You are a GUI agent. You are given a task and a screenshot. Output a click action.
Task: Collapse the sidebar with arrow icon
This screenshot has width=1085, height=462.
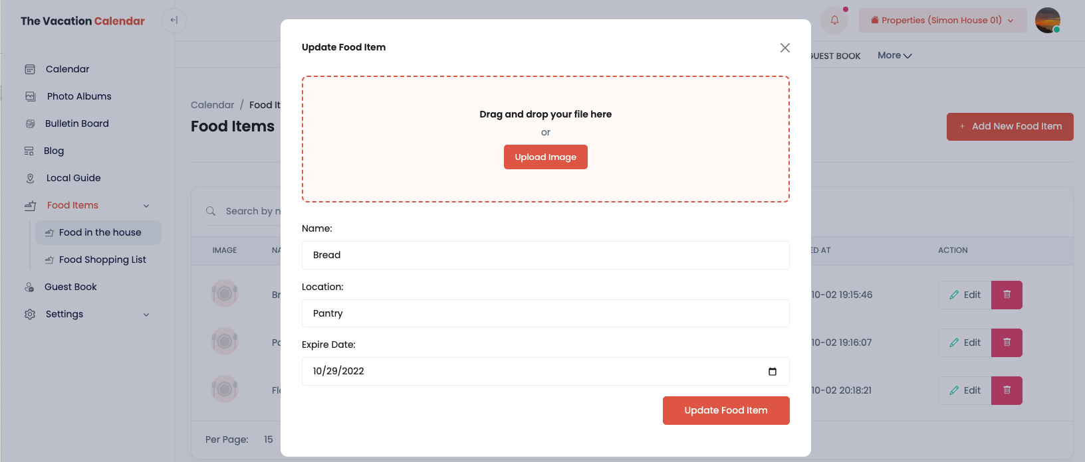(x=174, y=21)
